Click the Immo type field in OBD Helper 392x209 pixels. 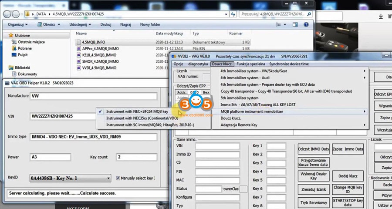[93, 137]
